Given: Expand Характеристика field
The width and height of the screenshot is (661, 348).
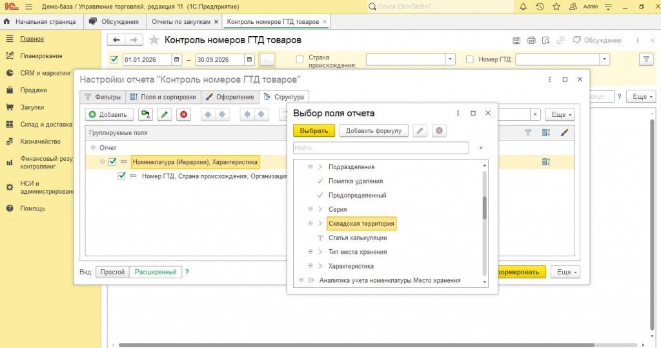Looking at the screenshot, I should tap(310, 266).
